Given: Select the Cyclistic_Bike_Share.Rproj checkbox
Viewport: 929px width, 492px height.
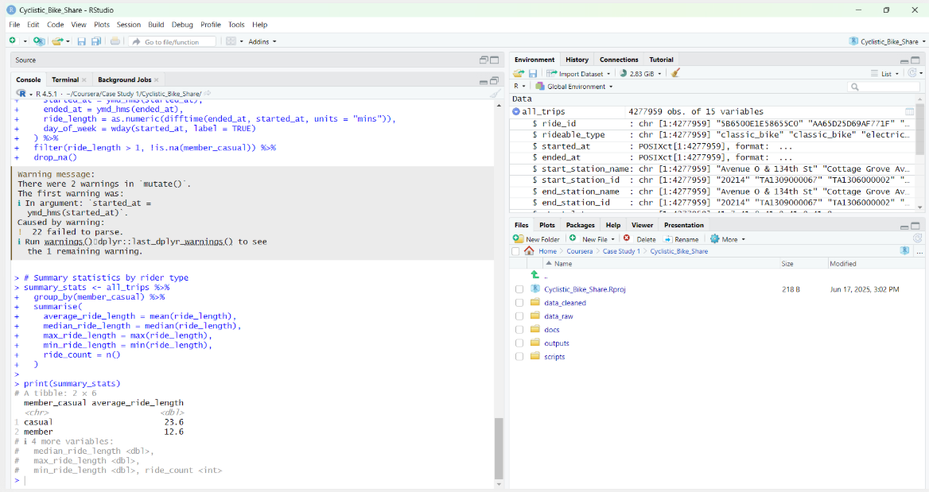Looking at the screenshot, I should coord(519,289).
